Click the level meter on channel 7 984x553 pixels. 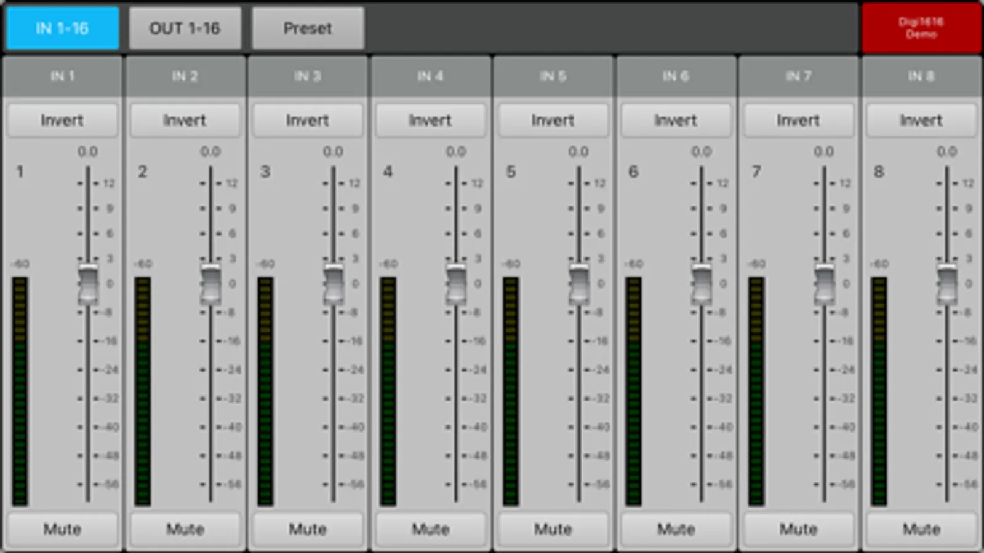point(756,391)
